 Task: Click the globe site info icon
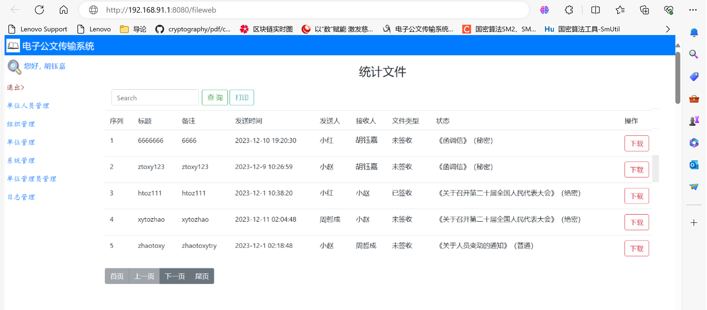[93, 10]
